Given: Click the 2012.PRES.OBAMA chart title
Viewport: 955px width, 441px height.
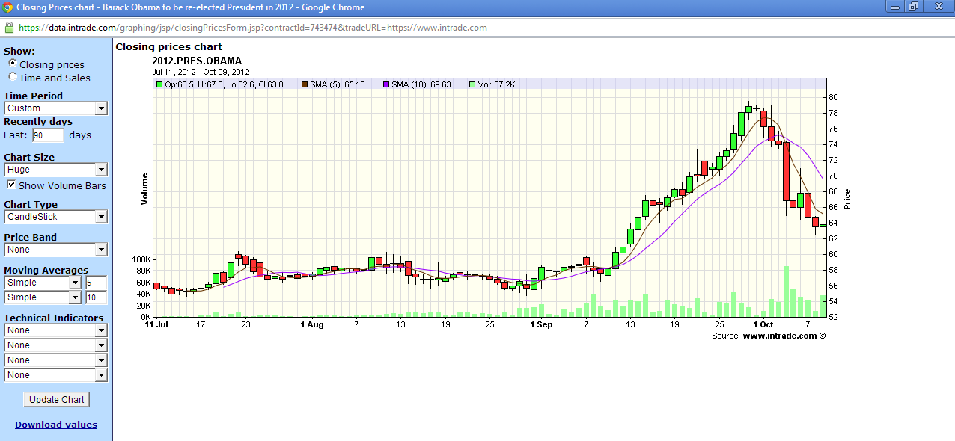Looking at the screenshot, I should click(x=197, y=61).
